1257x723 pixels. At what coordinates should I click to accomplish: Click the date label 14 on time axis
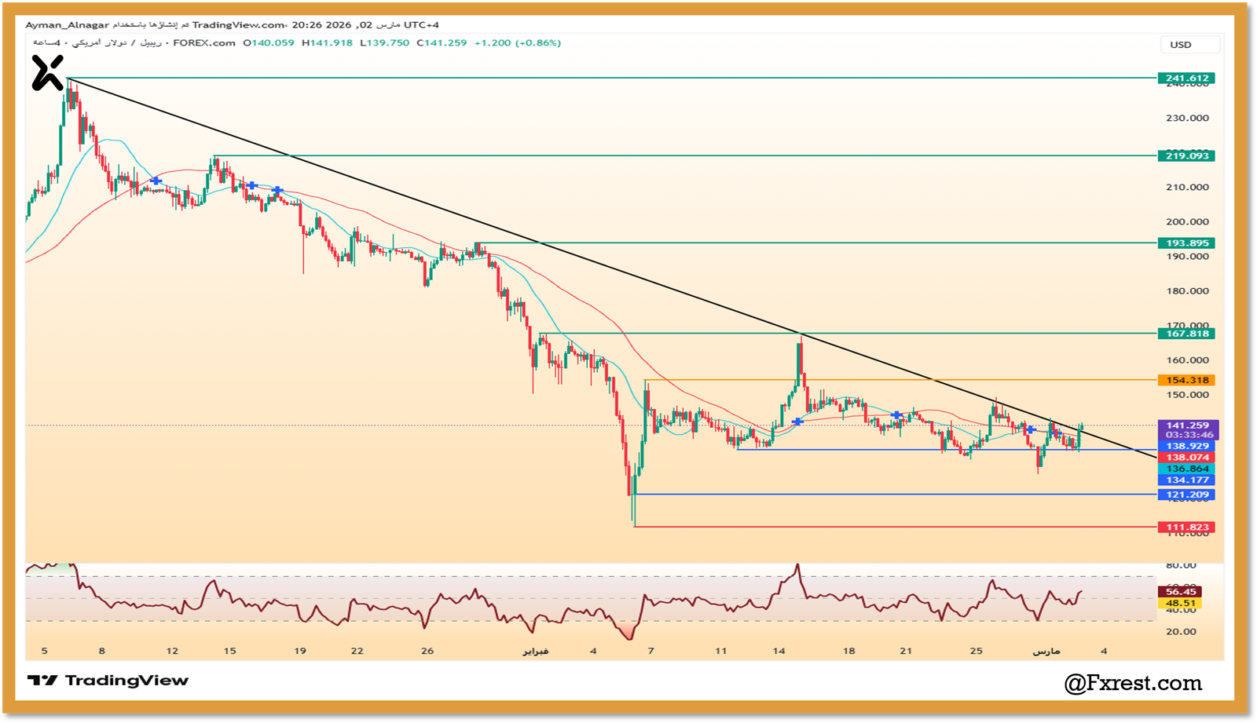tap(779, 651)
